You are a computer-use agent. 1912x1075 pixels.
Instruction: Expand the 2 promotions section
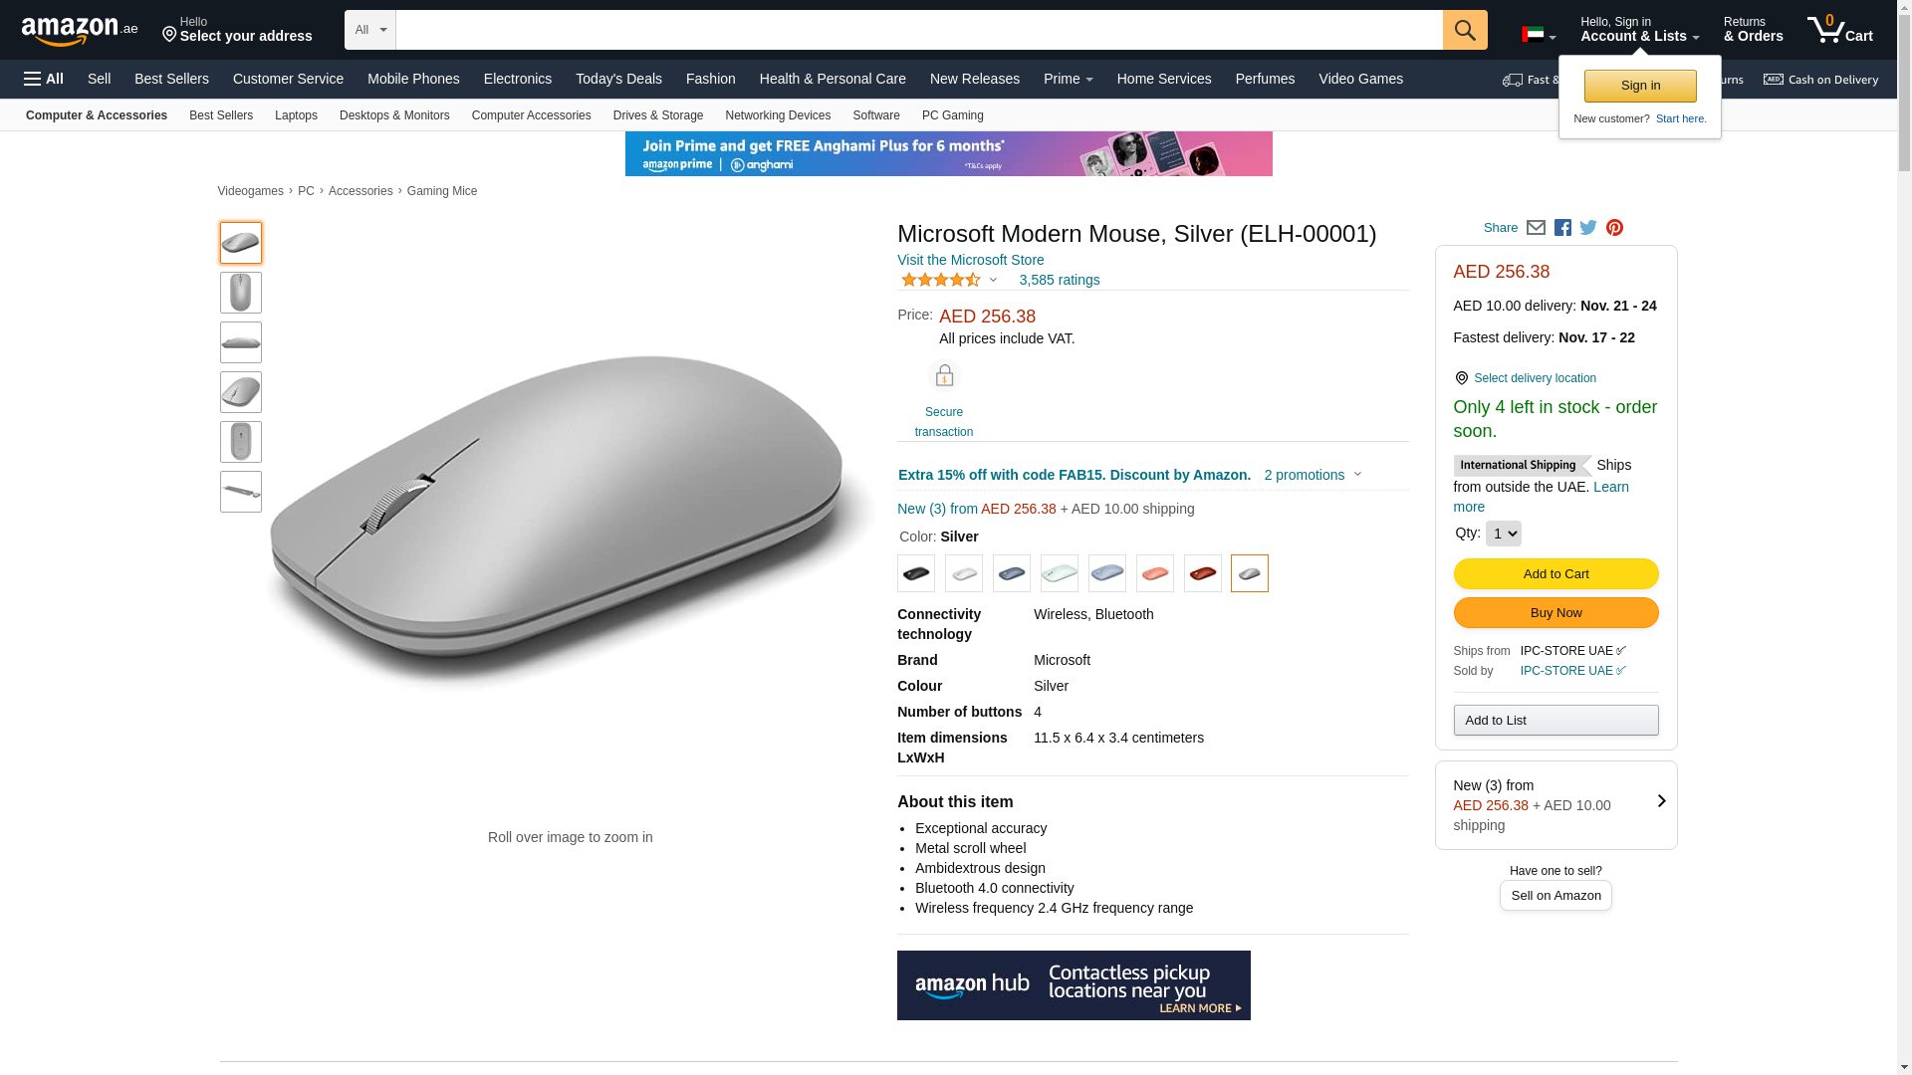point(1313,475)
